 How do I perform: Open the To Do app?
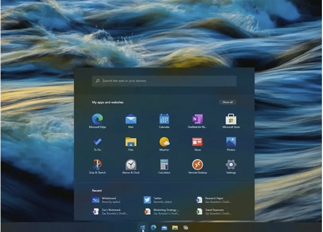[97, 142]
